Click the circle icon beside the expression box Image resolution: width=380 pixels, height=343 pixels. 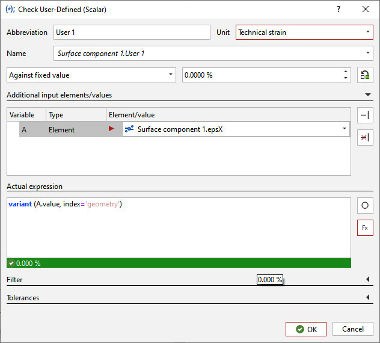pyautogui.click(x=365, y=206)
